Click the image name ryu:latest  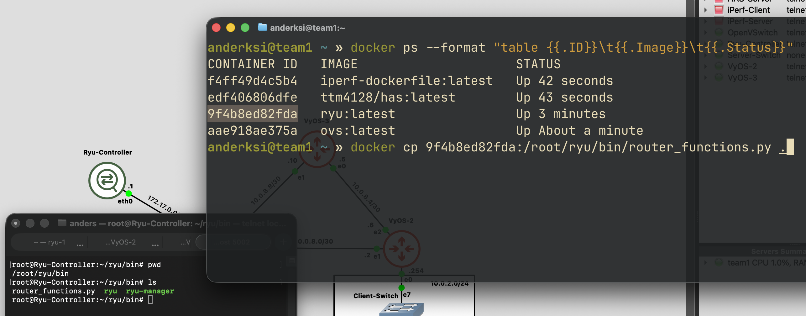[x=358, y=114]
